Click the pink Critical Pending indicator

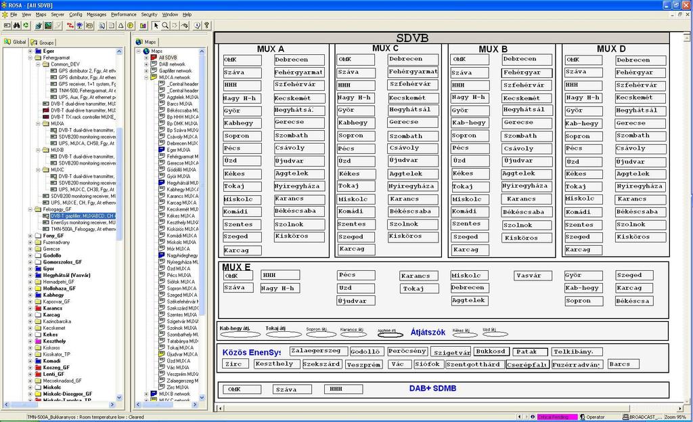click(558, 417)
